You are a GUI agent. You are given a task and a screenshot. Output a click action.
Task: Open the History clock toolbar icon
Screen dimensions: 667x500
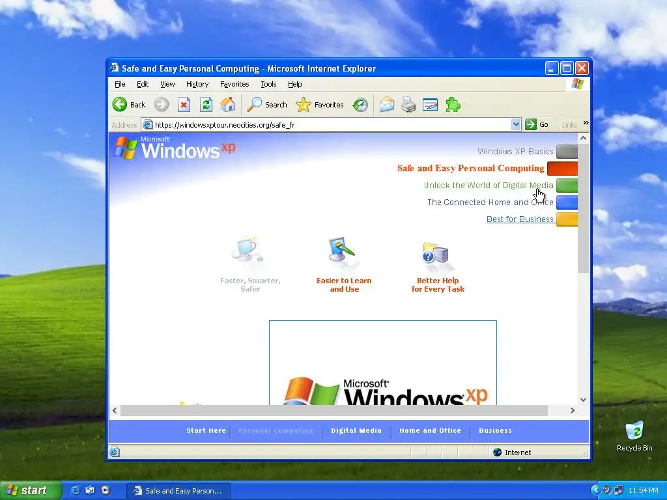click(360, 105)
